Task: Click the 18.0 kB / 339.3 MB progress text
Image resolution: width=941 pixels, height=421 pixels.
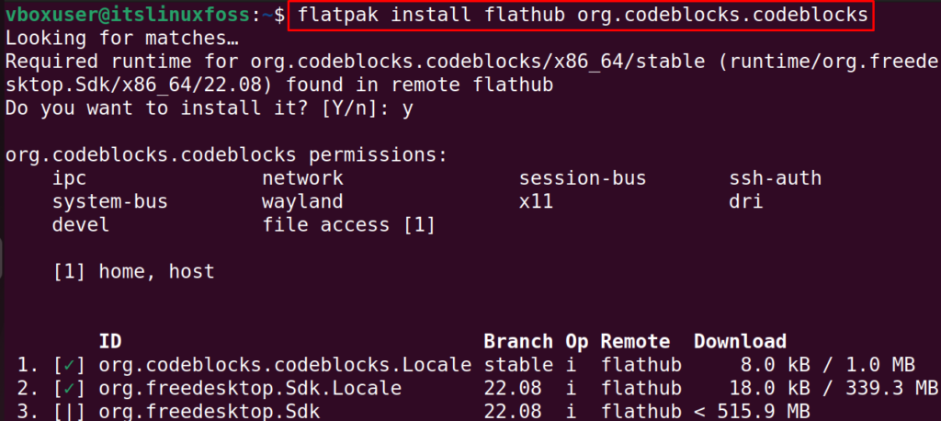Action: coord(833,388)
